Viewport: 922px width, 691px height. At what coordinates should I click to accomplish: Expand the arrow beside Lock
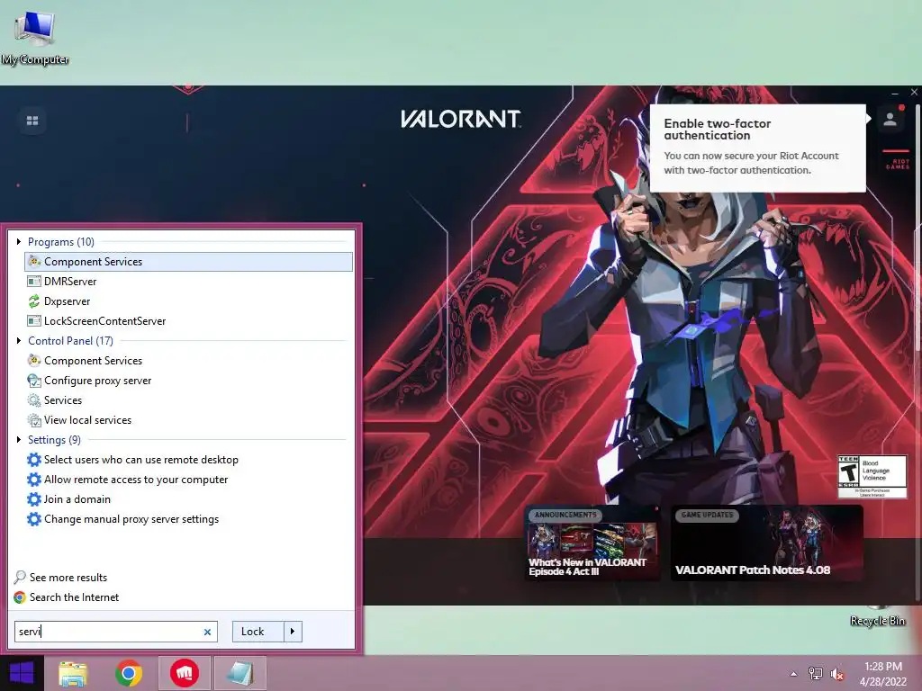(x=293, y=632)
